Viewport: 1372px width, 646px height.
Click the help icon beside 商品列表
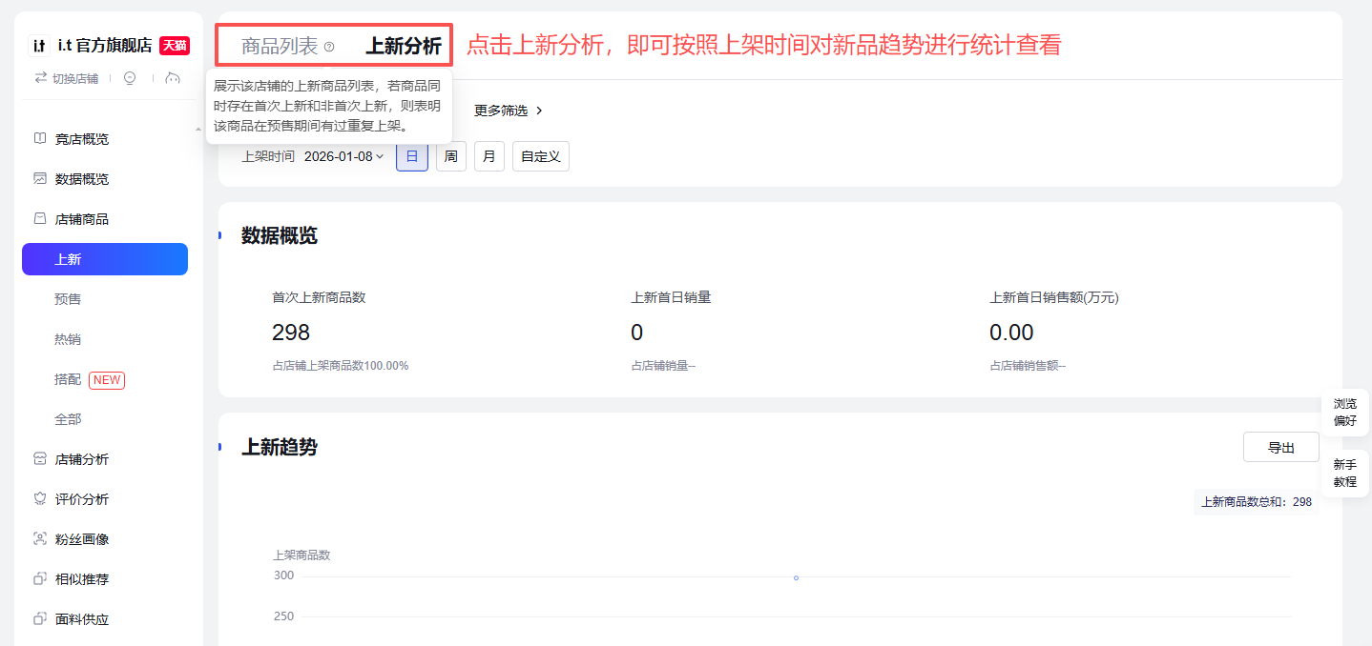click(329, 47)
